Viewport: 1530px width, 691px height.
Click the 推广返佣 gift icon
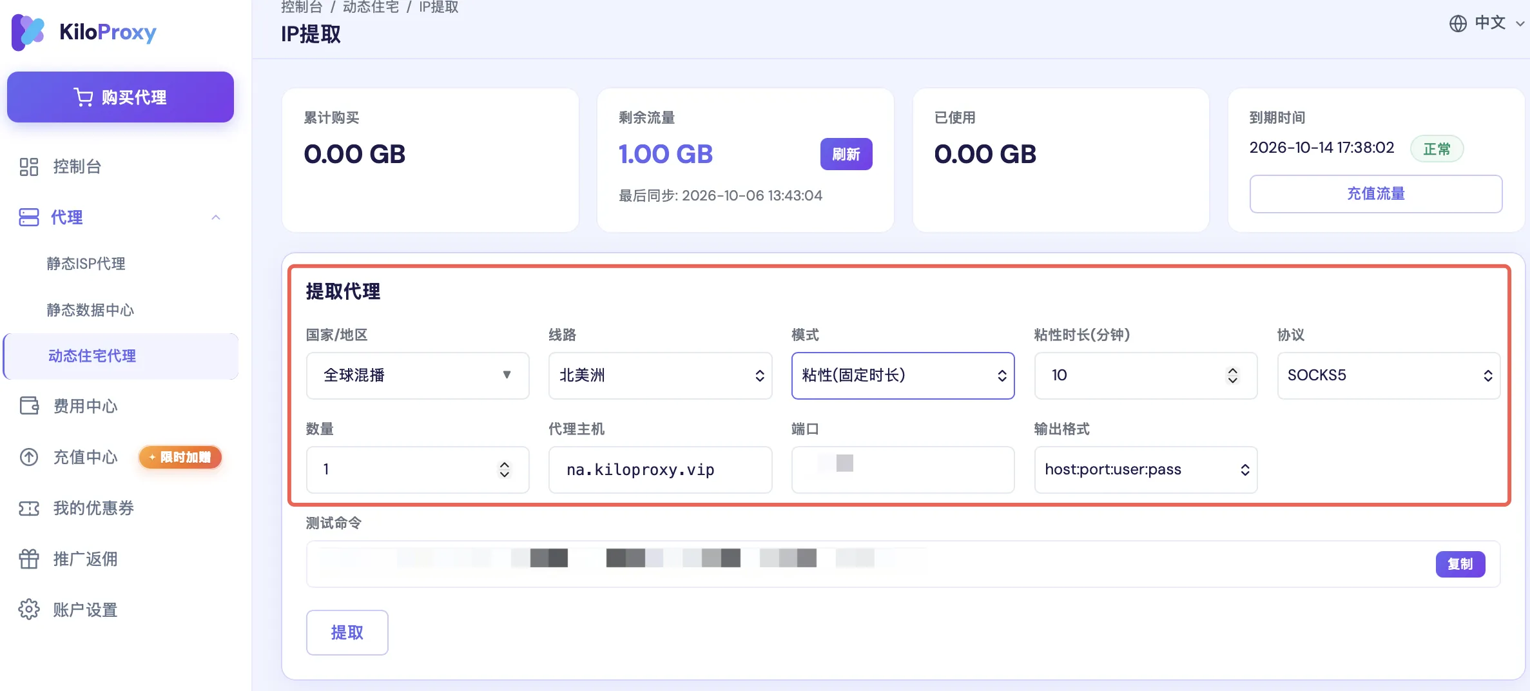click(29, 559)
